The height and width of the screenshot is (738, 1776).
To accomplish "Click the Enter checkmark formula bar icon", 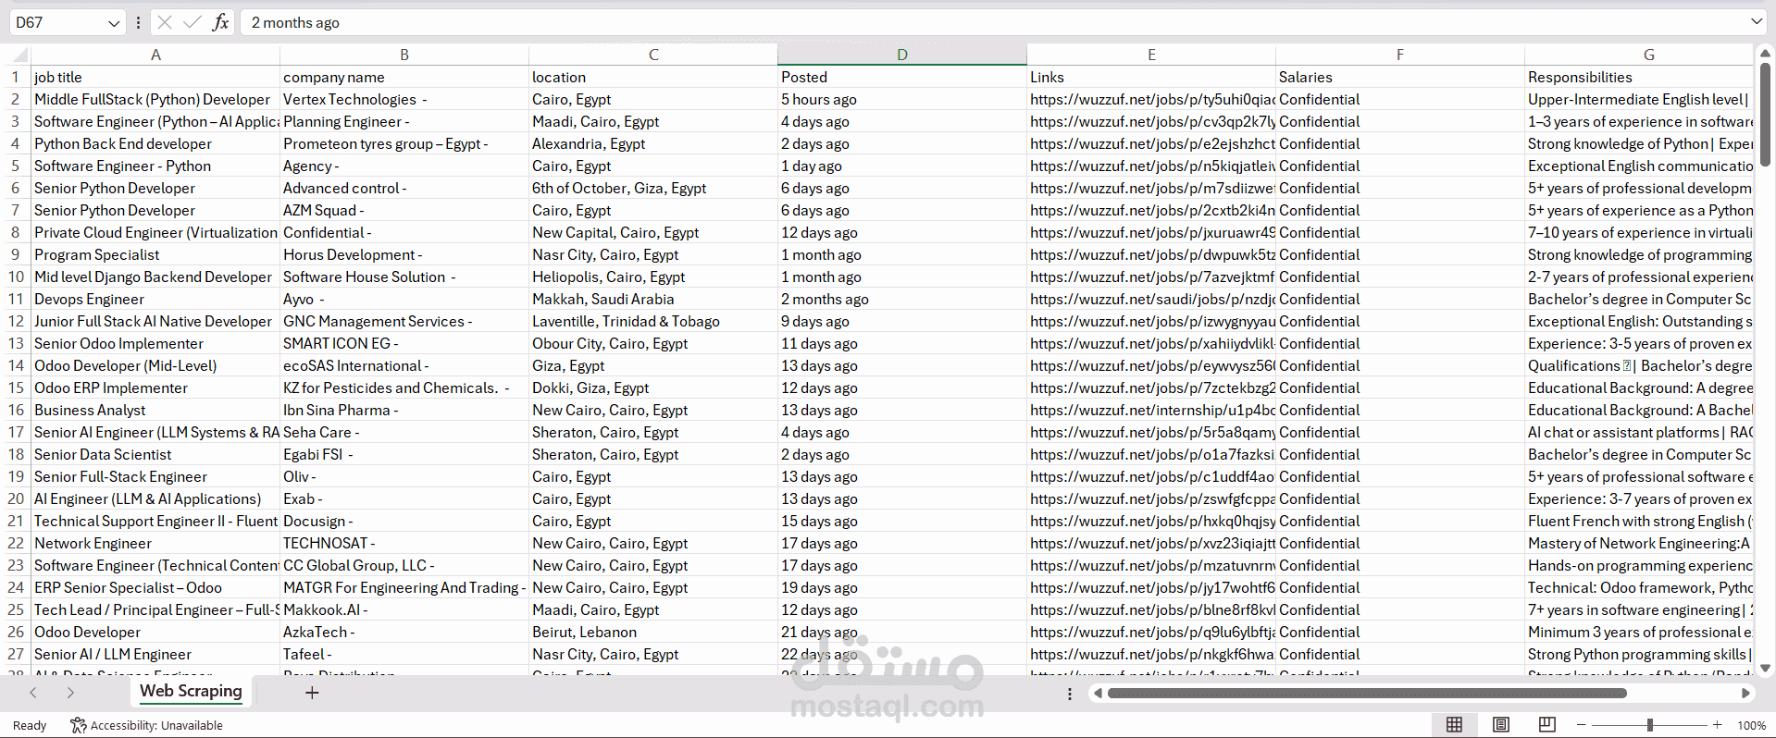I will pos(193,22).
